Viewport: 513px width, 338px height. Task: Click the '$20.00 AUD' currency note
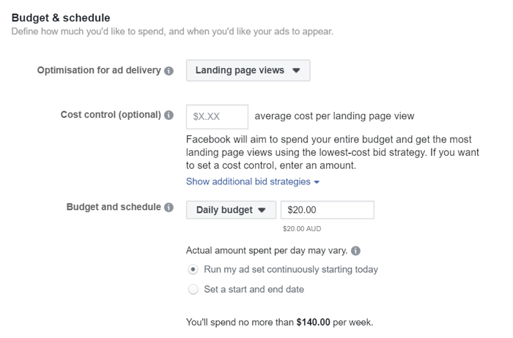303,229
